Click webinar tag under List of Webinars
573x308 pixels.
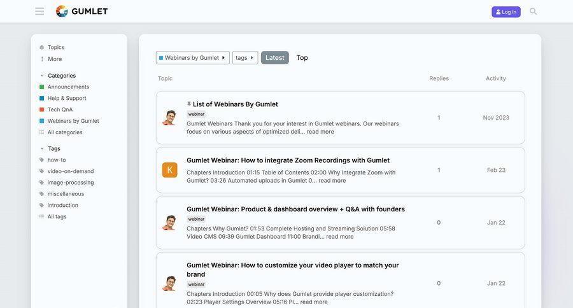[196, 114]
